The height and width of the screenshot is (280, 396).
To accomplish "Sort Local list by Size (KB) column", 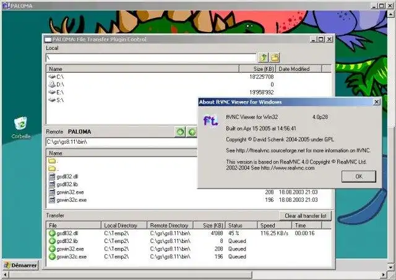I will (x=257, y=68).
